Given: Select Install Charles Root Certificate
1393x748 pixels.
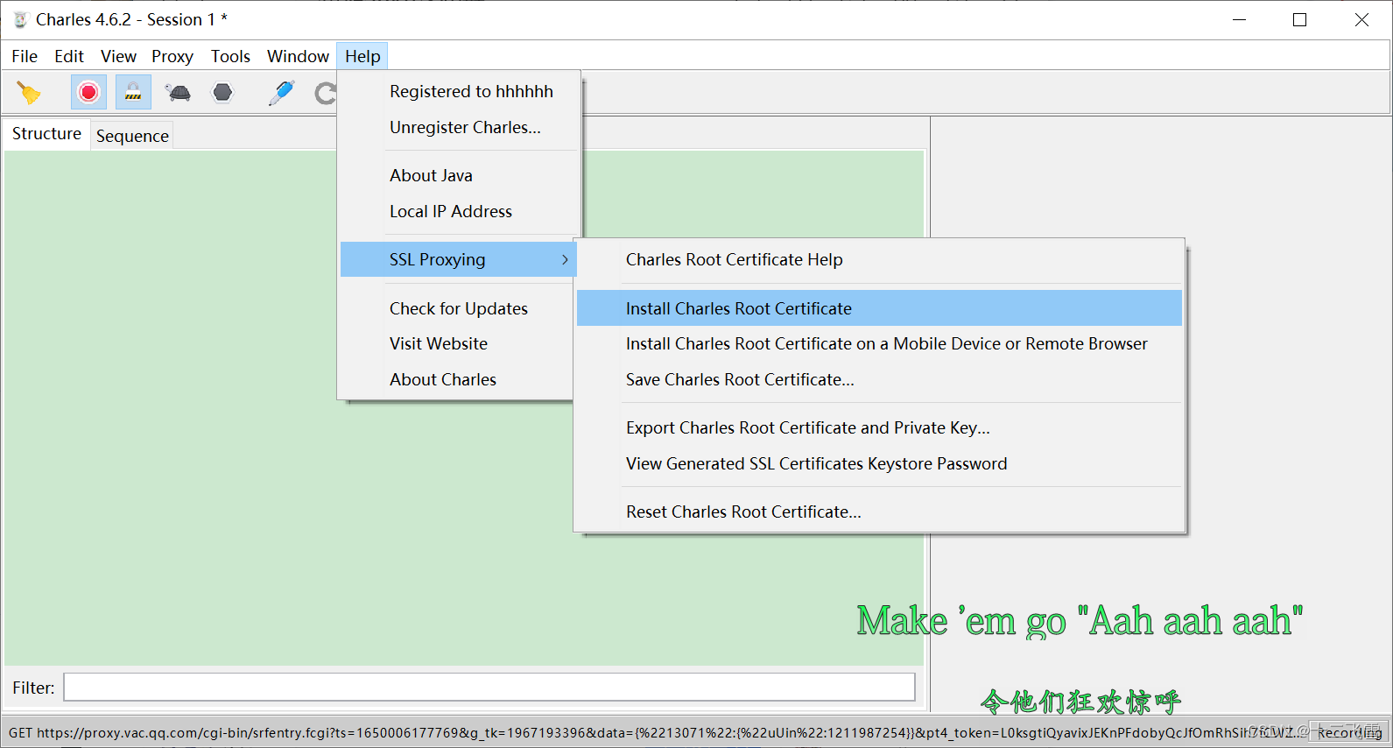Looking at the screenshot, I should coord(879,308).
